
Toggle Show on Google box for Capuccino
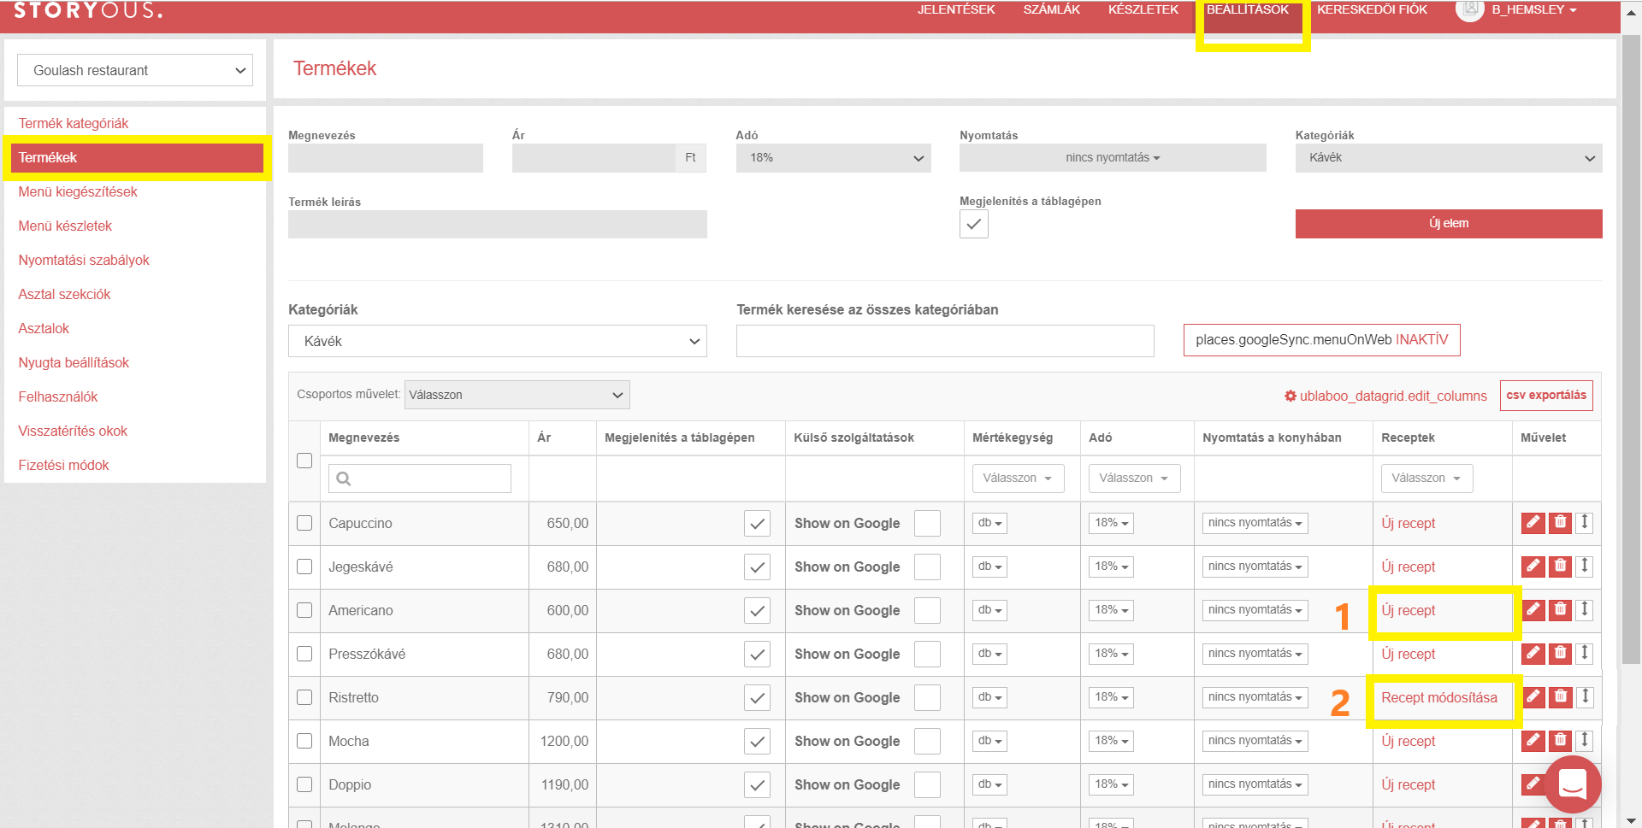pyautogui.click(x=927, y=523)
